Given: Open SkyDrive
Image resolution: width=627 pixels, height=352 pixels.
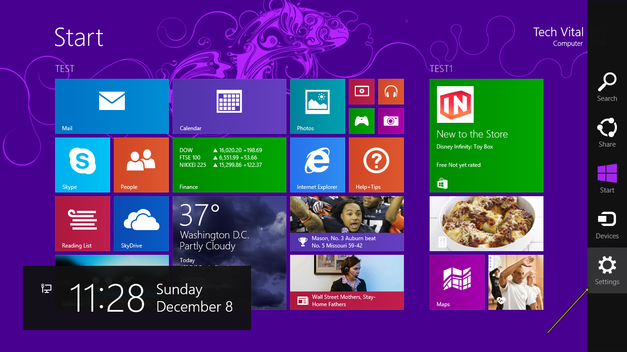Looking at the screenshot, I should tap(141, 224).
